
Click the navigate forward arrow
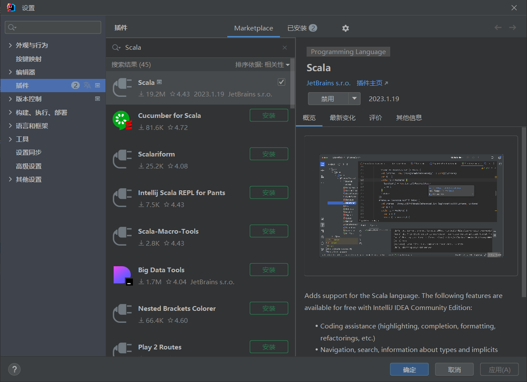[x=512, y=27]
